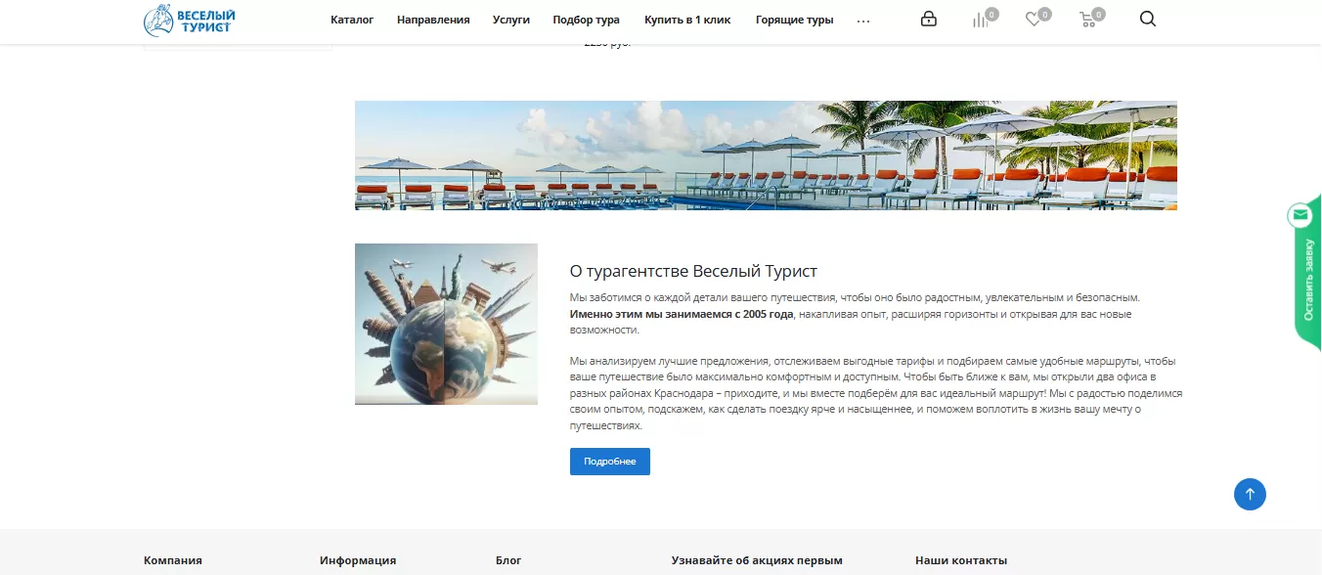Click the О турагентстве Веселый Турист heading
1322x575 pixels.
pos(693,271)
